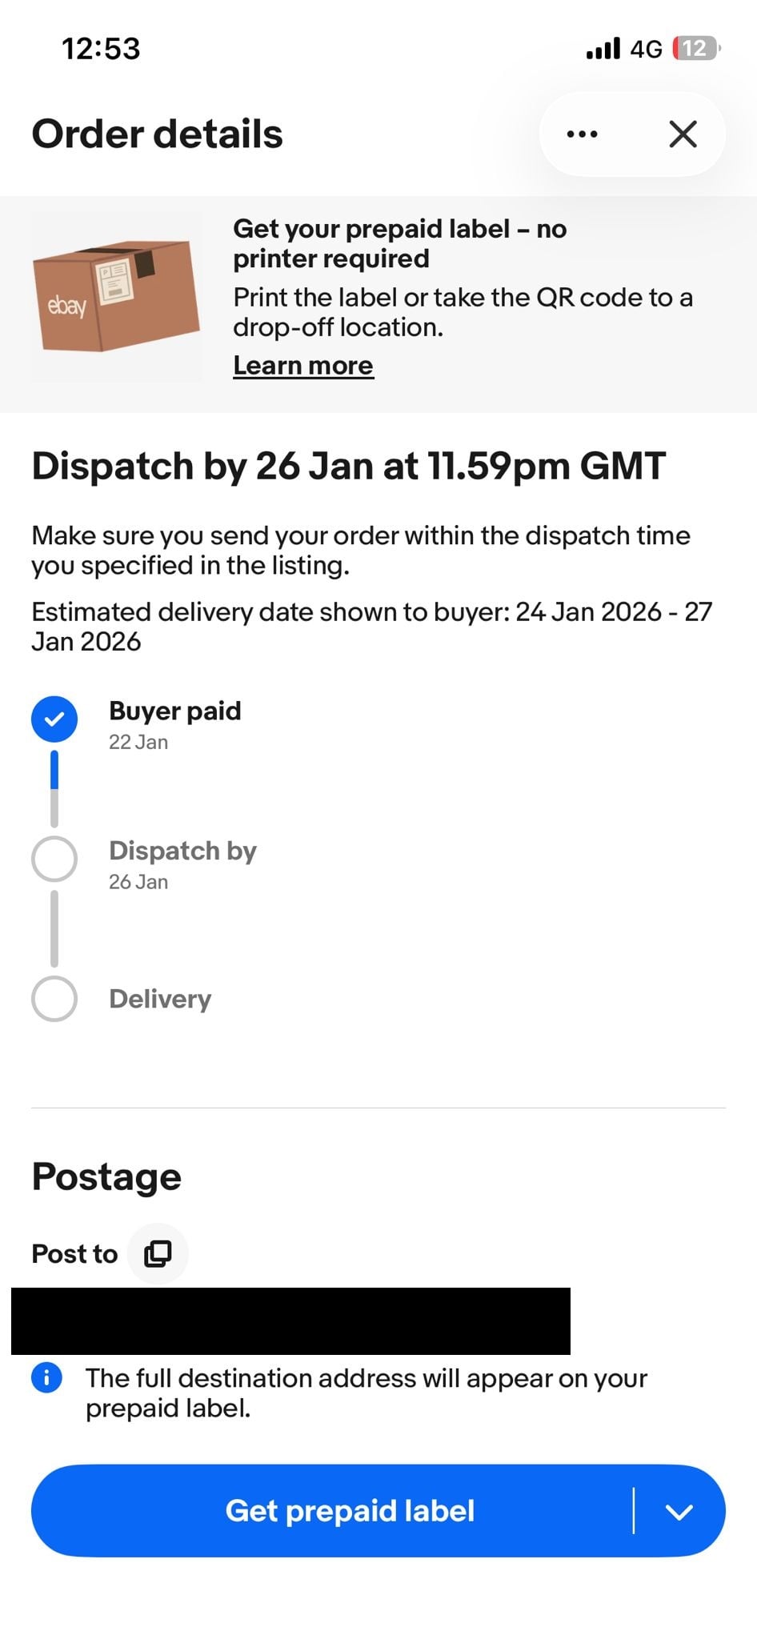Tap the cellular signal bars icon
757x1639 pixels.
pos(603,49)
